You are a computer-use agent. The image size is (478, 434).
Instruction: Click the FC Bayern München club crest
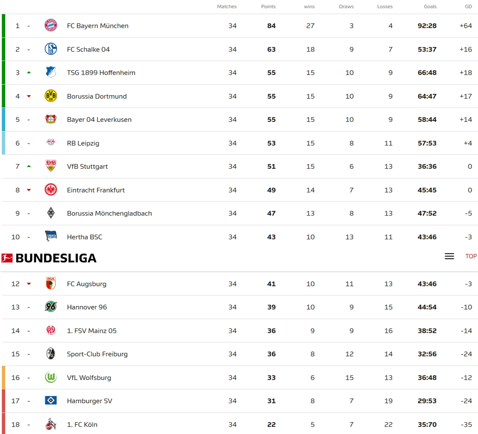(x=51, y=26)
